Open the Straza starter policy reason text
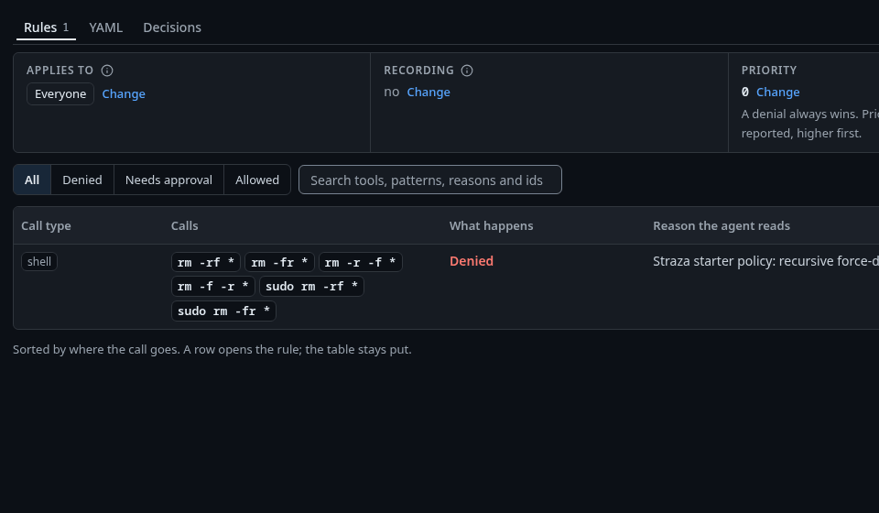The width and height of the screenshot is (879, 513). 765,261
